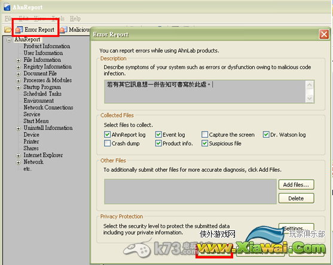
Task: Toggle the Suspicious file checkbox
Action: (204, 143)
